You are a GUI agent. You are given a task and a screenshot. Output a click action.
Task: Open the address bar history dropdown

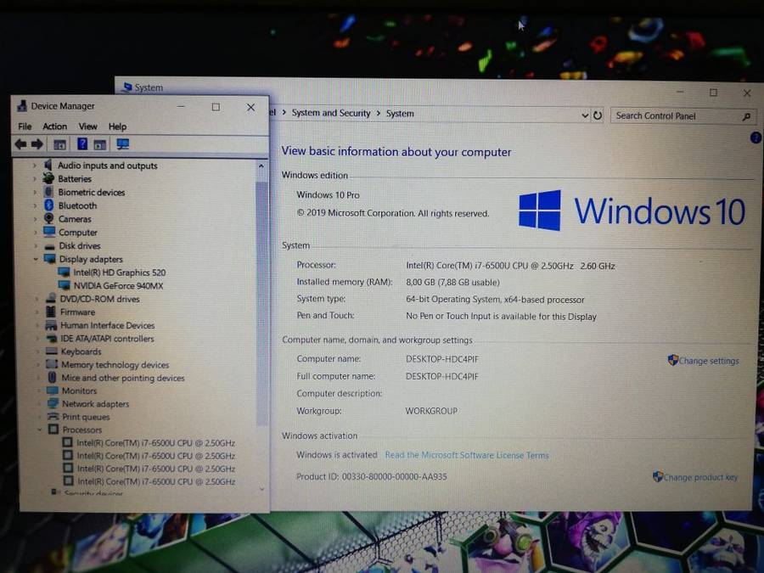(x=586, y=115)
